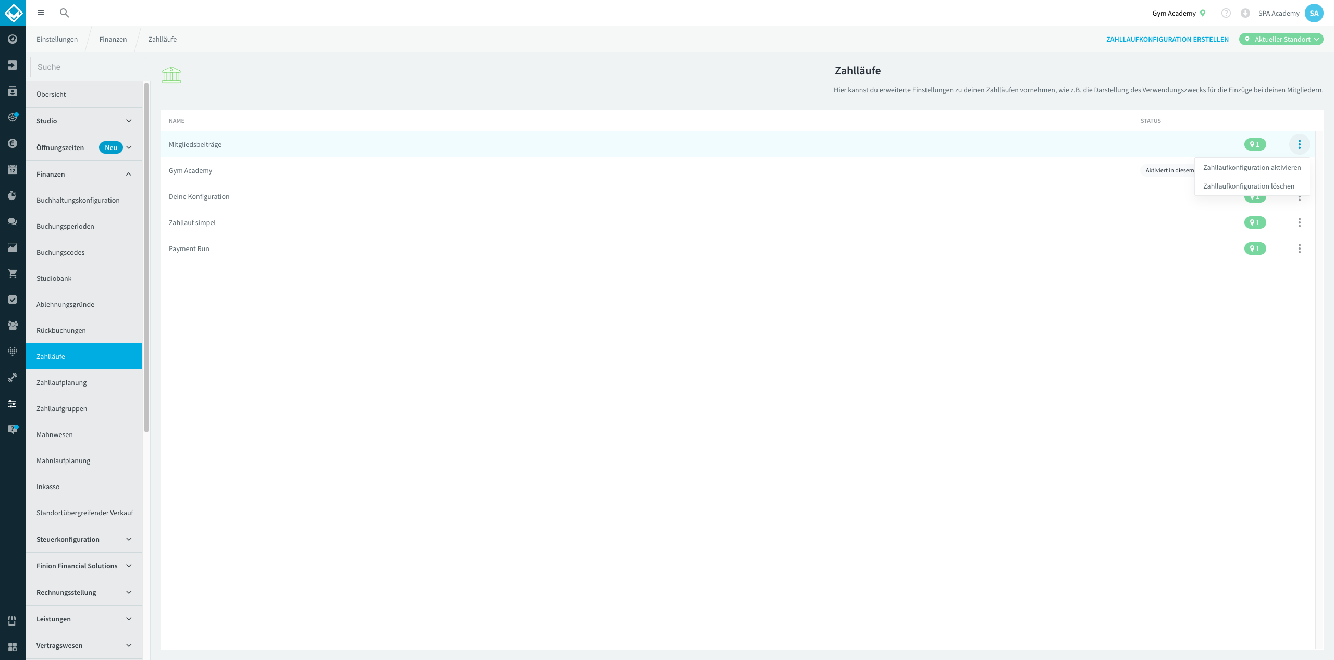The image size is (1334, 660).
Task: Open the stopwatch icon in sidebar
Action: [x=13, y=195]
